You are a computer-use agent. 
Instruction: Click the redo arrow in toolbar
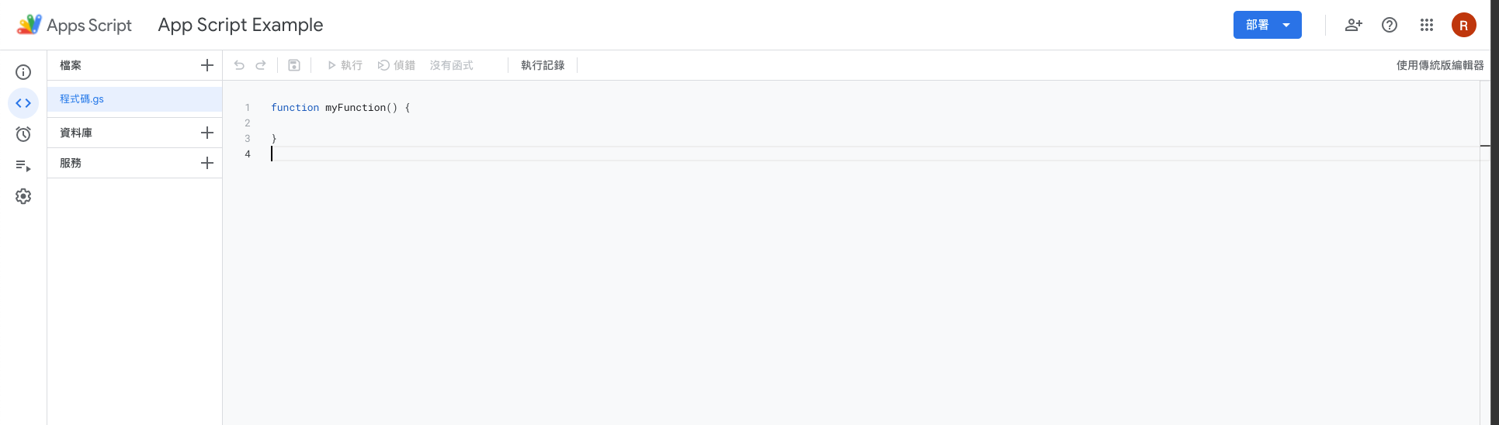261,65
